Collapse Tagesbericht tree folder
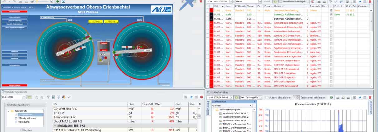This screenshot has height=132, width=378. coord(9,111)
